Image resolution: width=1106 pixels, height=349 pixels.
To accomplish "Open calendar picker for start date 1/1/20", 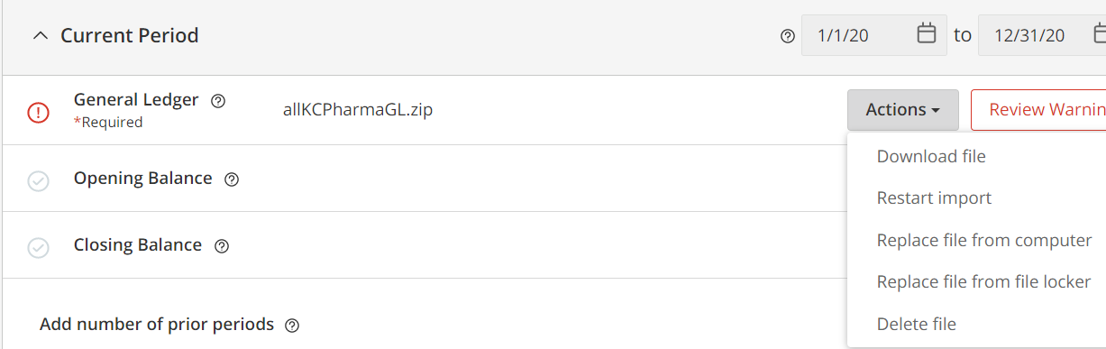I will [927, 35].
